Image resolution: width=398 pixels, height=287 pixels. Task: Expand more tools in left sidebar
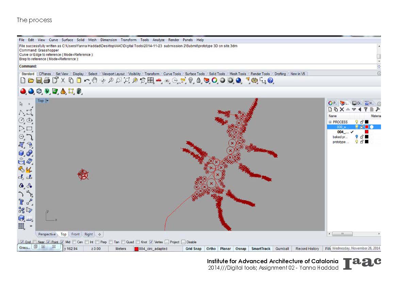(x=31, y=226)
